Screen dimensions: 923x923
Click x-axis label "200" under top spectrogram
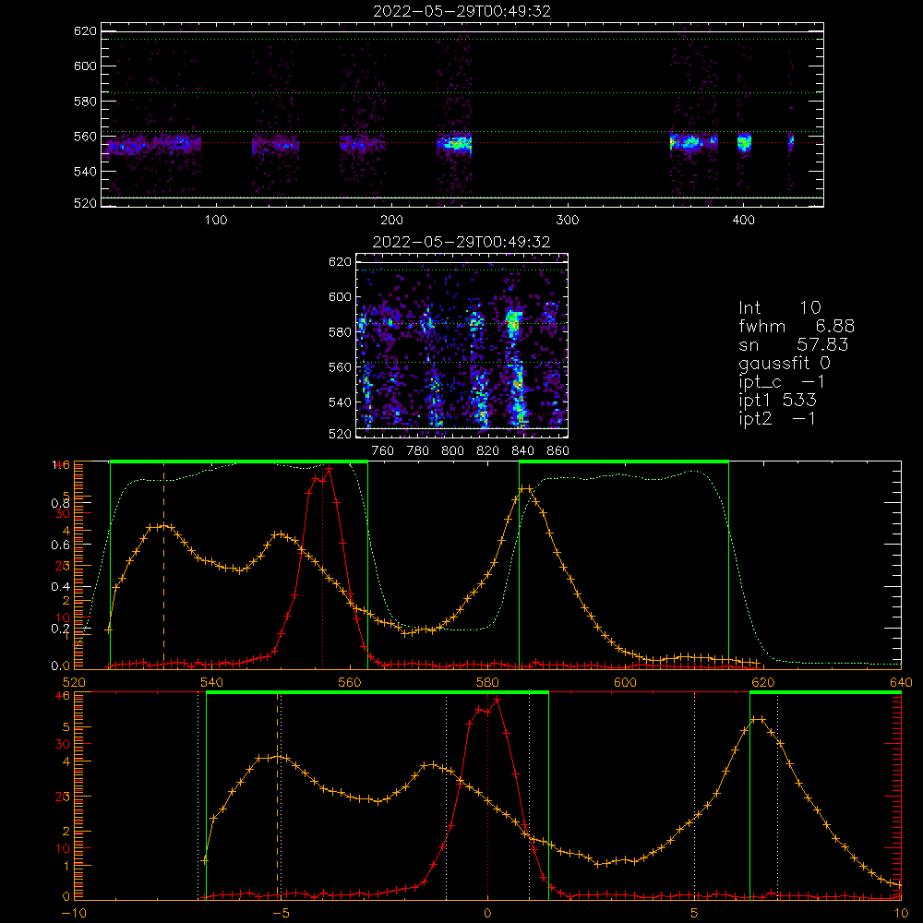point(391,221)
